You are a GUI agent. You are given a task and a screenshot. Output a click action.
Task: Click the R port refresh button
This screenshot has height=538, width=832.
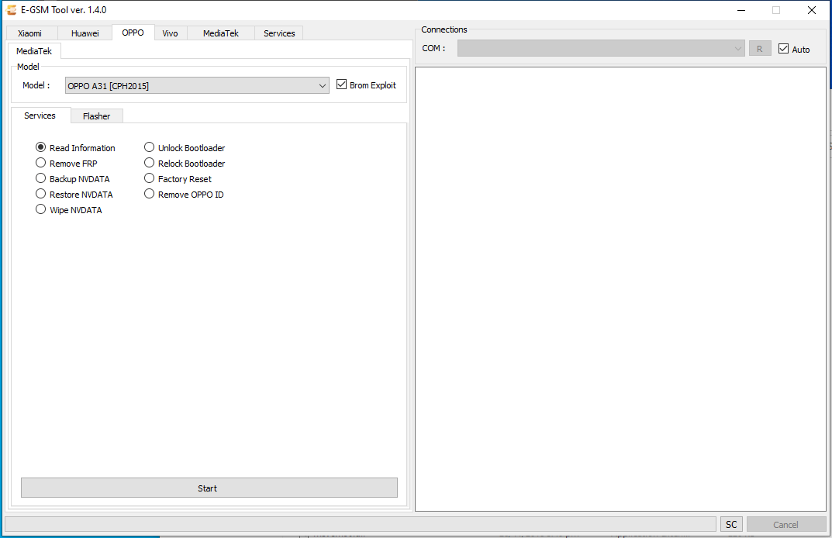pos(760,47)
